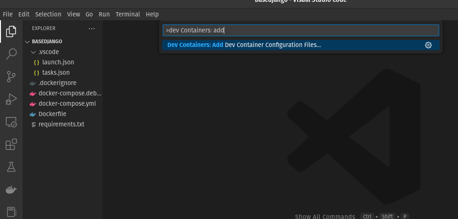
Task: Click the tasks.json braces file icon
Action: 37,73
